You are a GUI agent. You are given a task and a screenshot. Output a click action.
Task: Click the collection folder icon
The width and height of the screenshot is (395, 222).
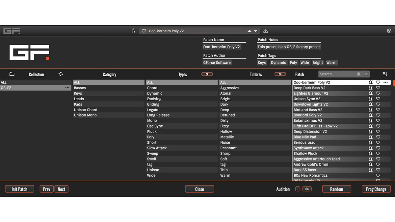[12, 74]
